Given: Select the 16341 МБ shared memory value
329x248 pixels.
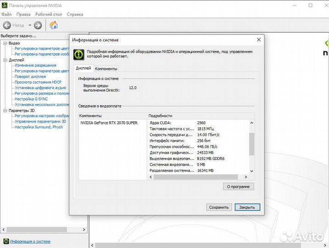Looking at the screenshot, I should (205, 170).
